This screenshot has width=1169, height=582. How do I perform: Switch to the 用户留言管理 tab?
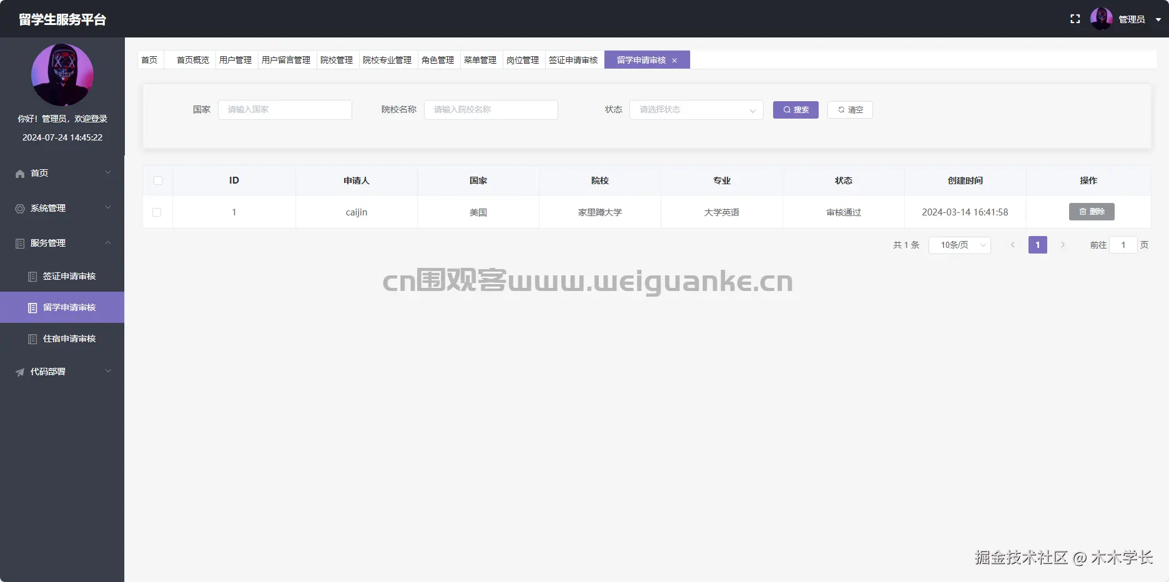[286, 60]
